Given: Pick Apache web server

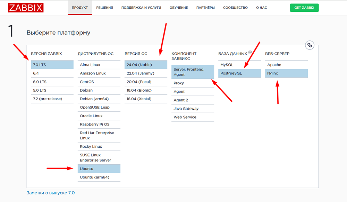Looking at the screenshot, I should [286, 65].
